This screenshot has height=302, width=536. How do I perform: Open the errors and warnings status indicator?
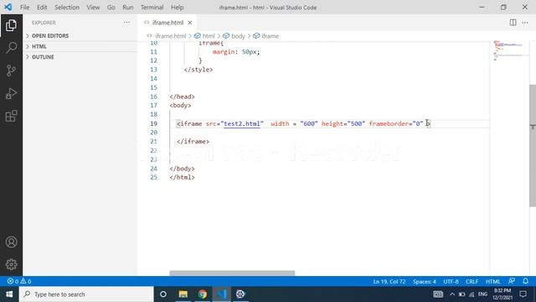(x=19, y=281)
